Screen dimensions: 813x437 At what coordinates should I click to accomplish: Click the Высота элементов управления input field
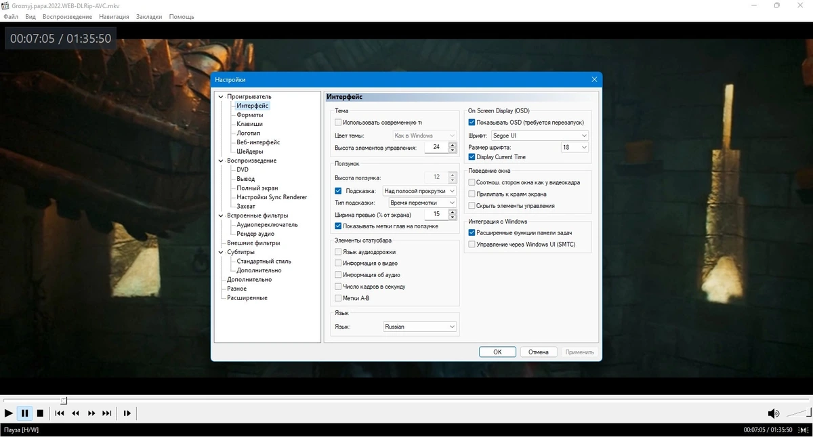[x=436, y=147]
